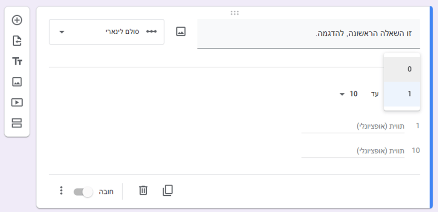Delete the question with trash icon
Image resolution: width=438 pixels, height=212 pixels.
(x=143, y=191)
